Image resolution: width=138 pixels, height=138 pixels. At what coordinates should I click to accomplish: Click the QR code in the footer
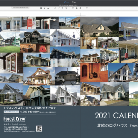39,128
